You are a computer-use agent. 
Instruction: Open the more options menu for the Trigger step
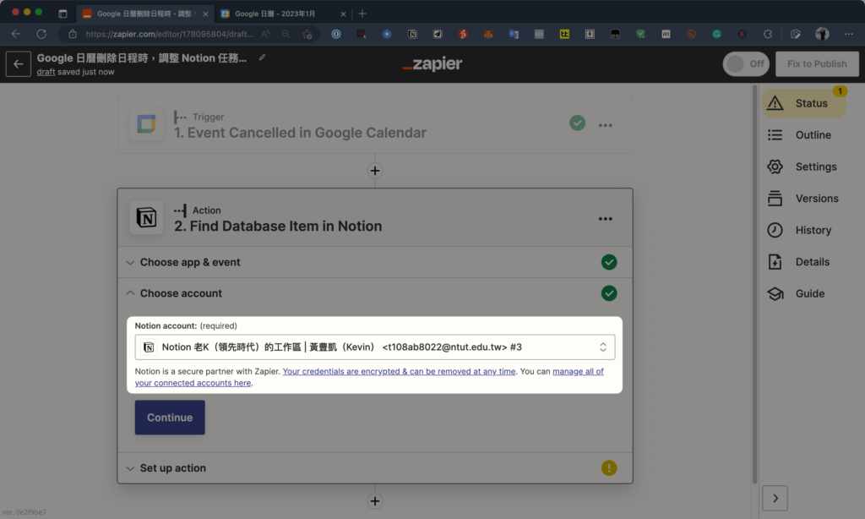click(605, 125)
